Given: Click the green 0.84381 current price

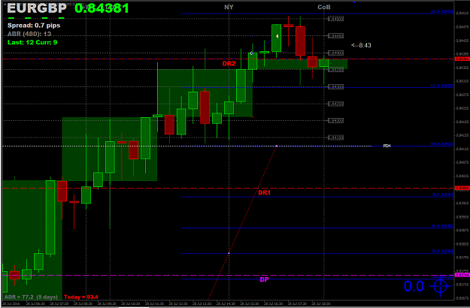Looking at the screenshot, I should [102, 8].
